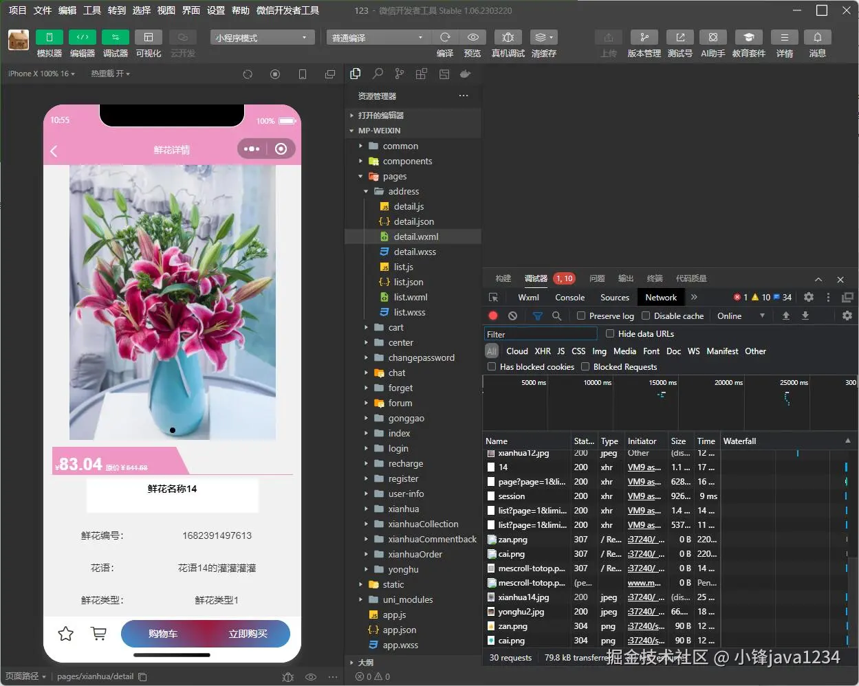The height and width of the screenshot is (686, 859).
Task: Click the explorer files icon in sidebar
Action: (356, 74)
